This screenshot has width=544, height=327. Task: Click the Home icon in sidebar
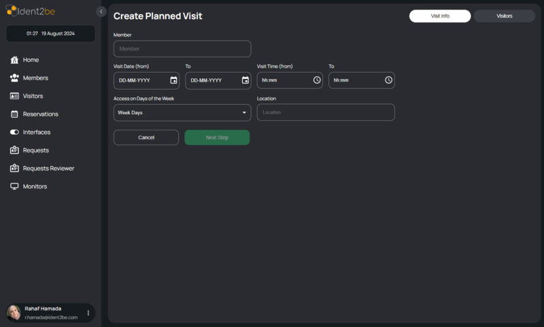[x=14, y=60]
